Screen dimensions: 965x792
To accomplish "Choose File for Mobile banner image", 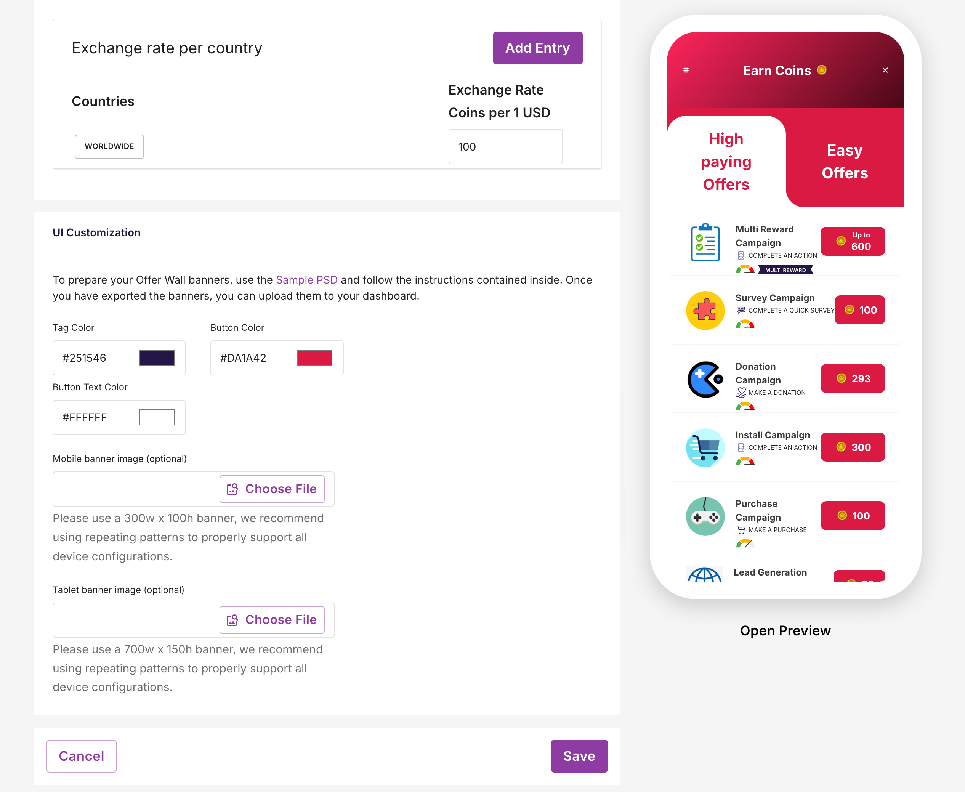I will click(272, 489).
